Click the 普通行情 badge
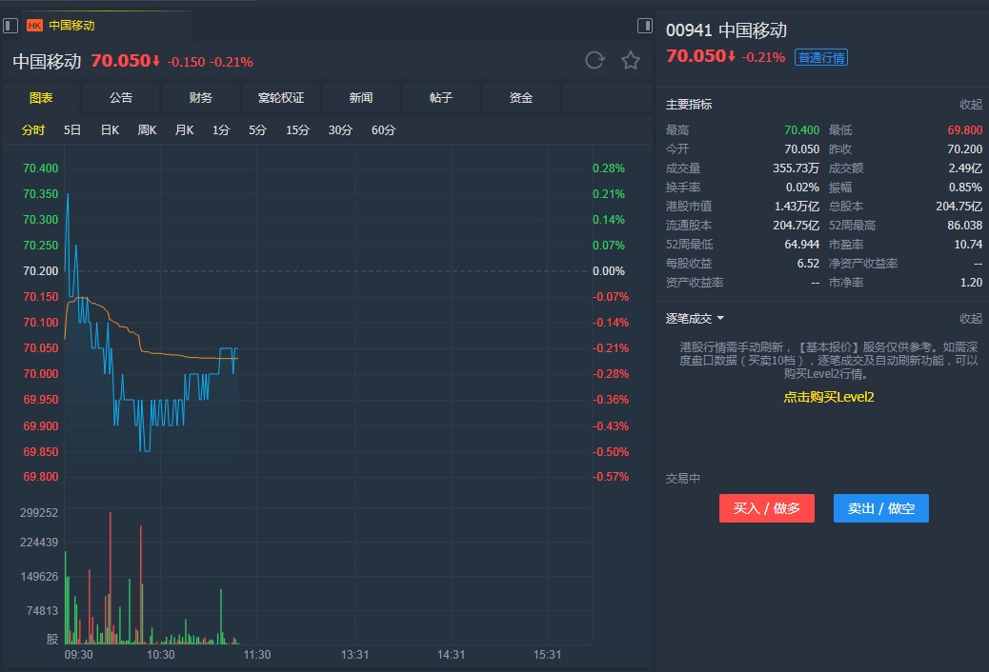The height and width of the screenshot is (672, 989). [821, 57]
